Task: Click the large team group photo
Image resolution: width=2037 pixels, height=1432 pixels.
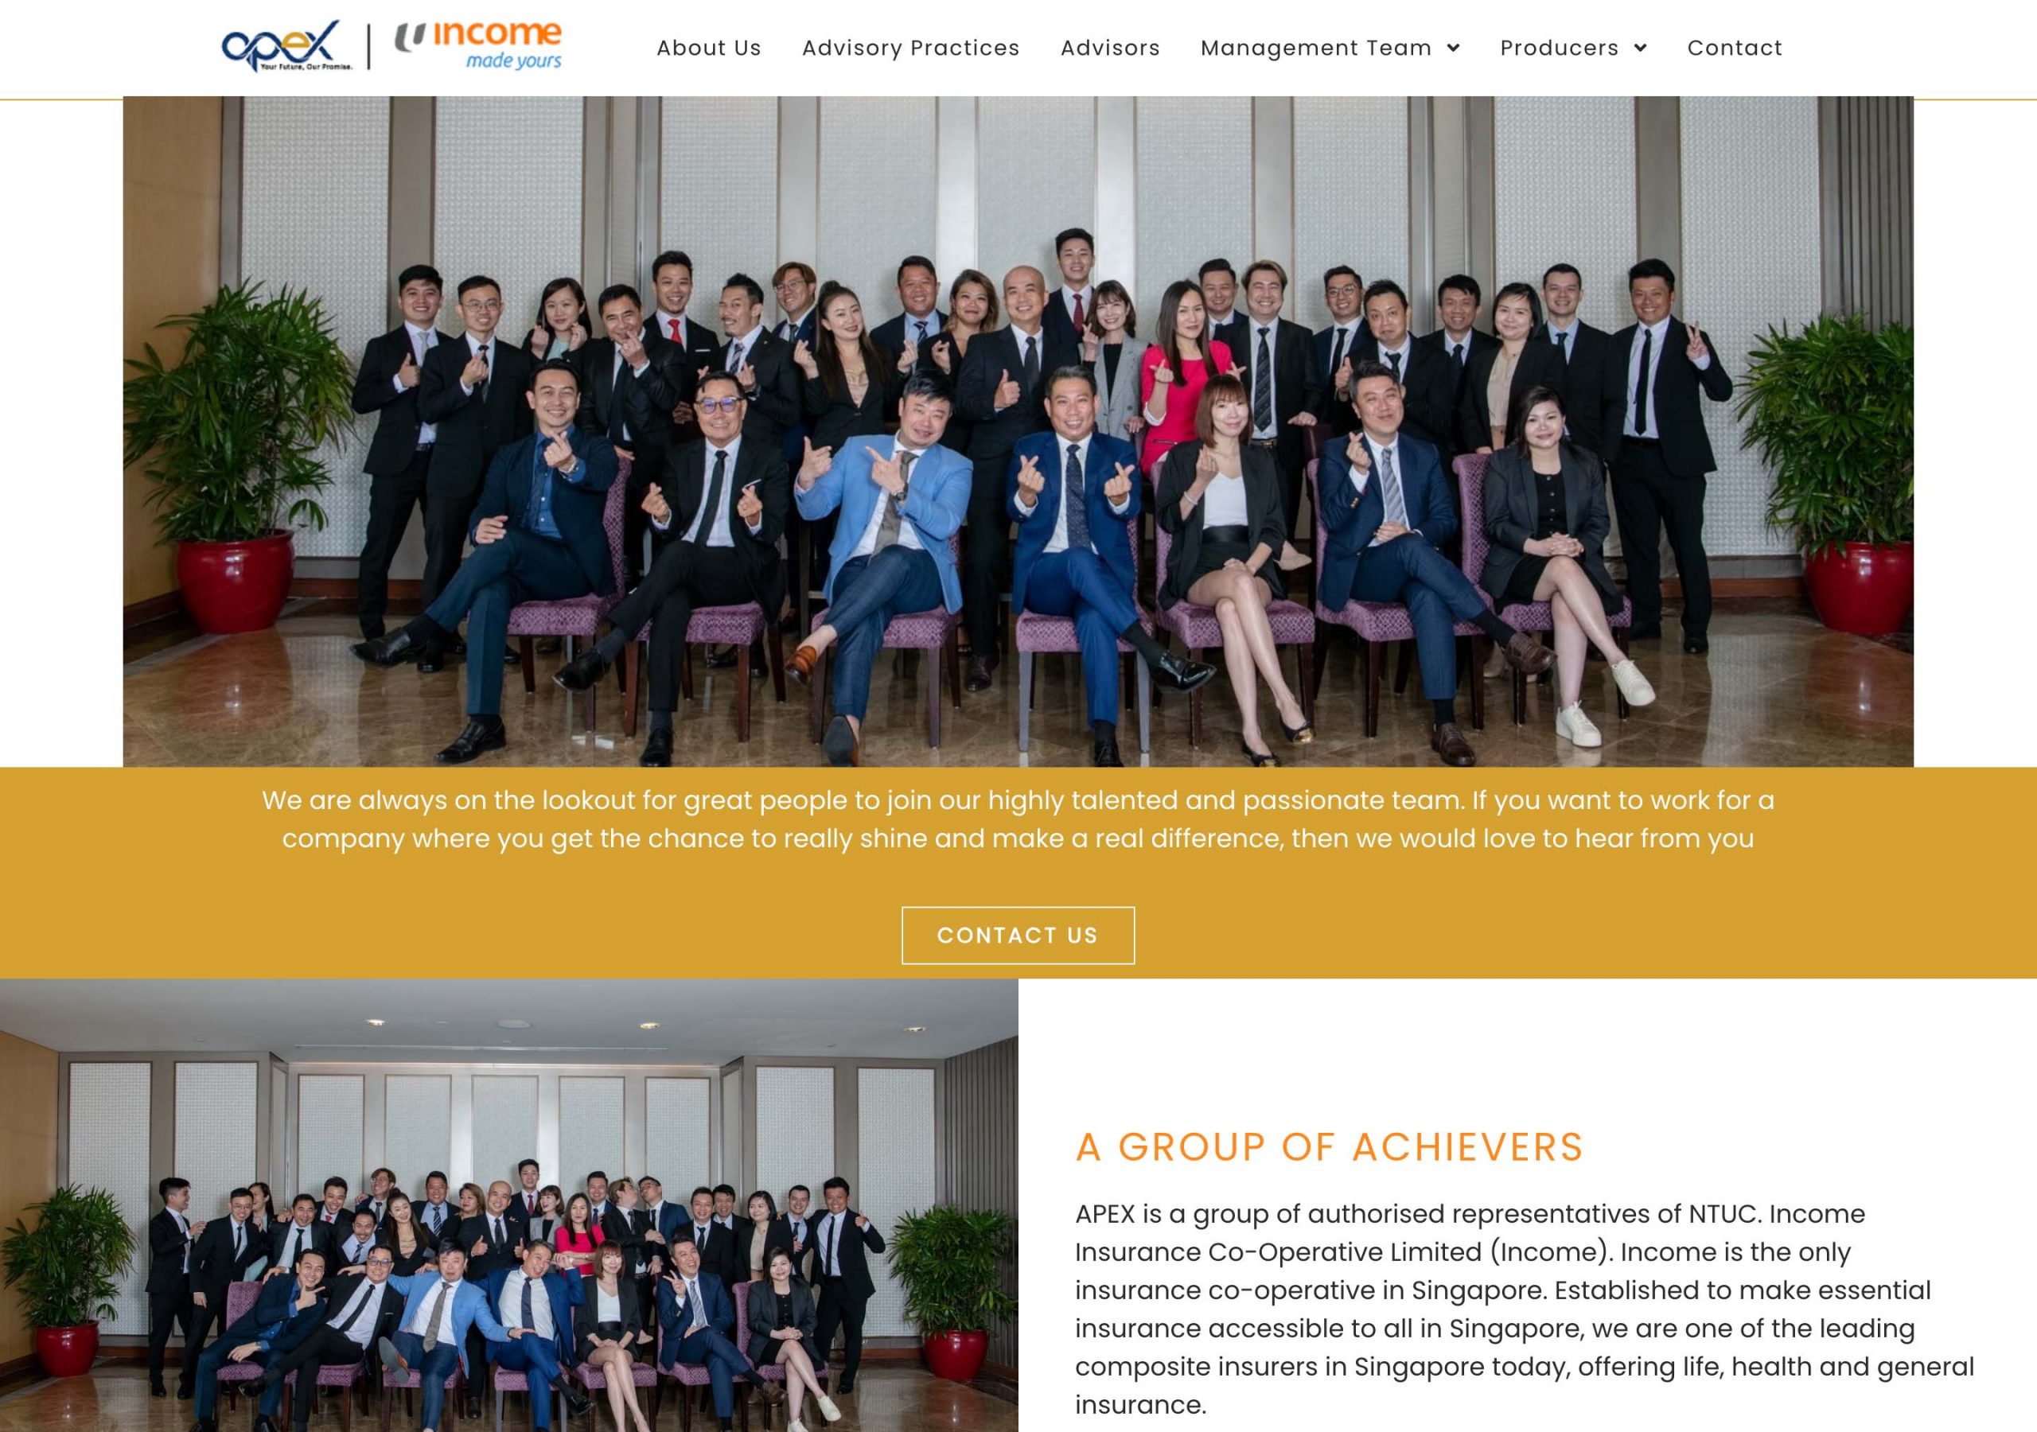Action: 1018,431
